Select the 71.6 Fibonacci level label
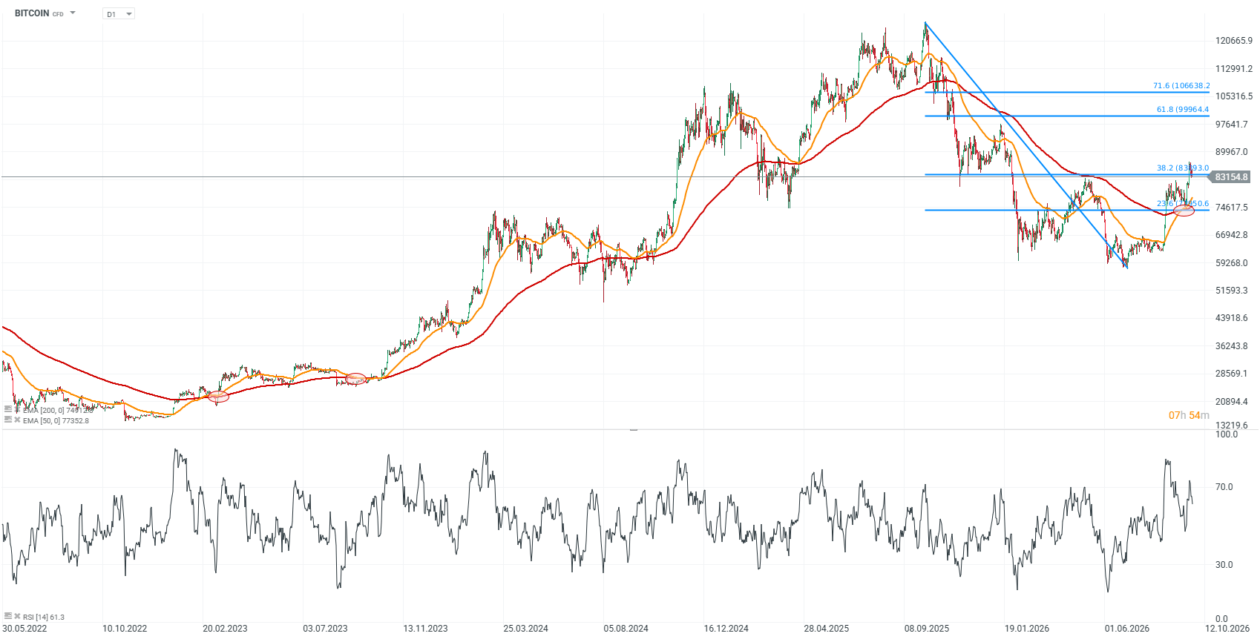The height and width of the screenshot is (642, 1260). pos(1181,86)
